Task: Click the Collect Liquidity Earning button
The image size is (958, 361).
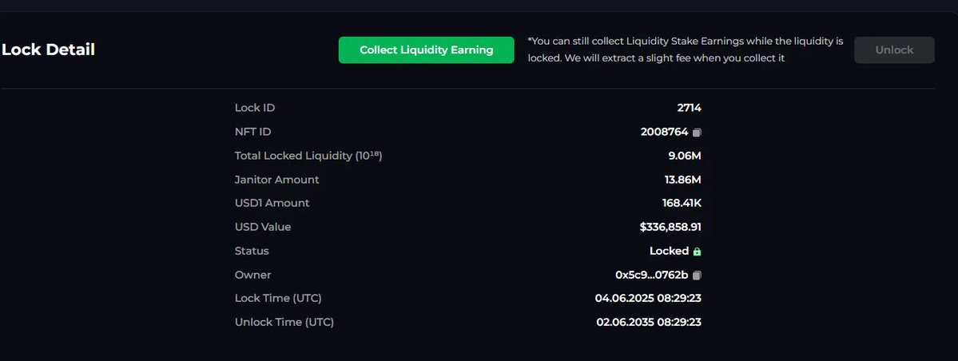Action: click(x=427, y=50)
